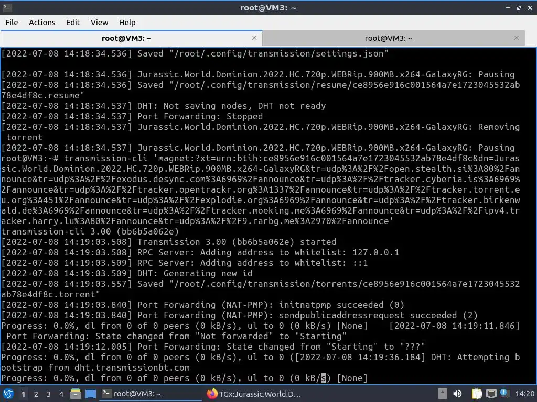Open the volume speaker icon in tray
The image size is (537, 402).
457,394
